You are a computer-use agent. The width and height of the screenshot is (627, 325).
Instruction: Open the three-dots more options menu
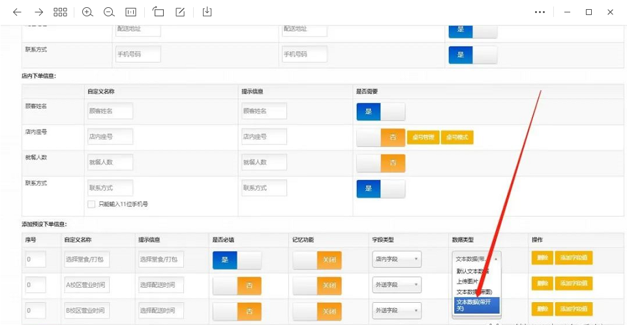click(x=540, y=12)
